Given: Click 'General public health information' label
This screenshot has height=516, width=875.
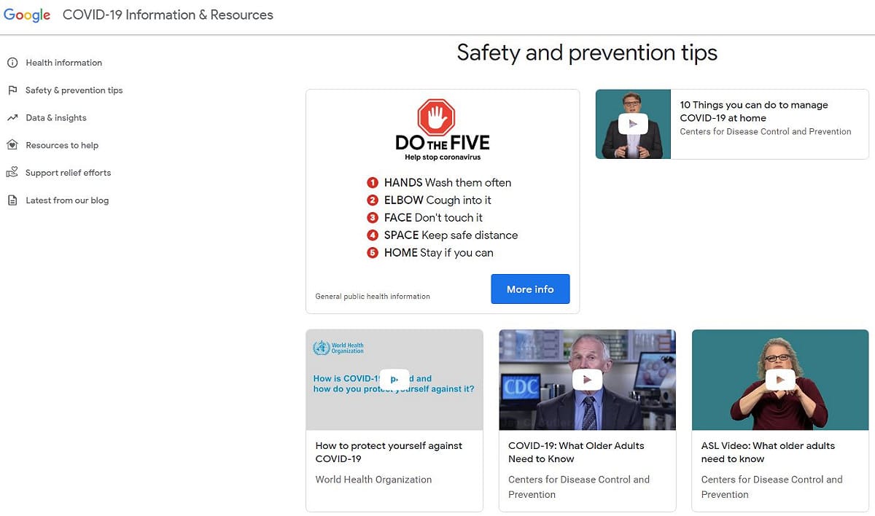Looking at the screenshot, I should 373,297.
